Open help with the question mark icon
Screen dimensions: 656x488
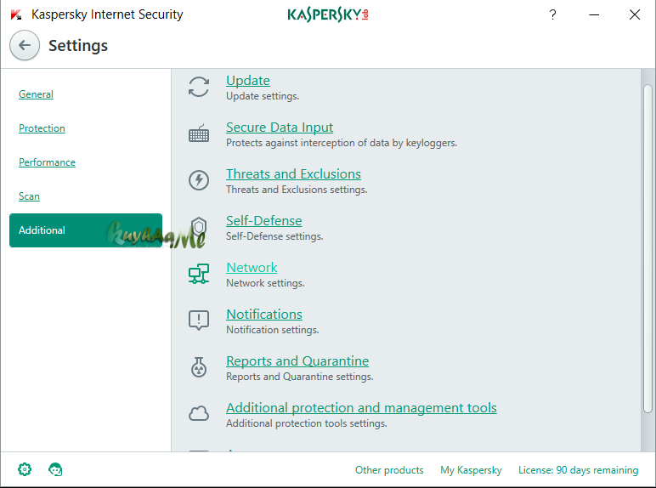click(552, 14)
